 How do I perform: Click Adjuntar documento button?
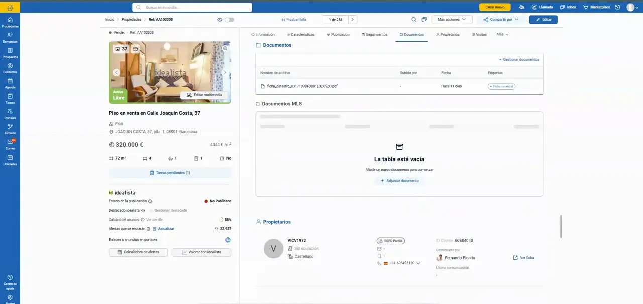(x=399, y=180)
